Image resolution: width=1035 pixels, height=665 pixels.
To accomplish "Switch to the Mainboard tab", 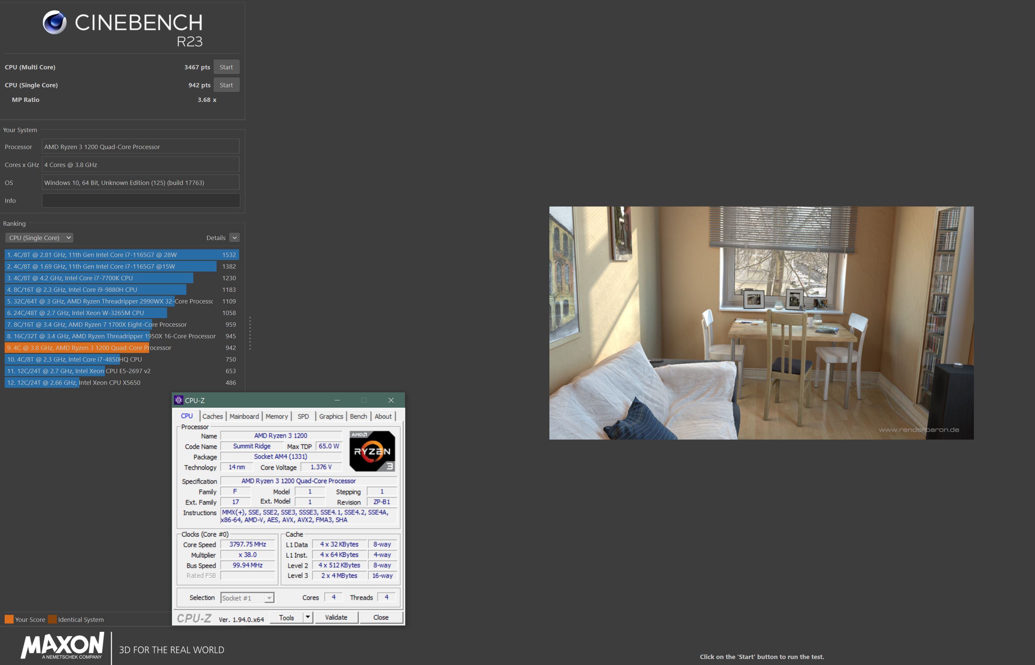I will (x=244, y=416).
